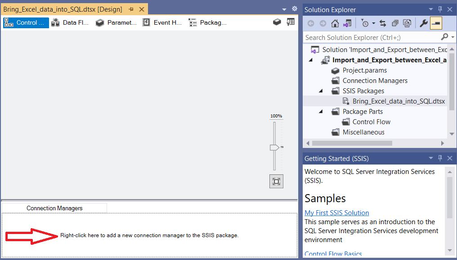Click the Home icon in Solution Explorer
Image resolution: width=457 pixels, height=260 pixels.
click(x=335, y=23)
